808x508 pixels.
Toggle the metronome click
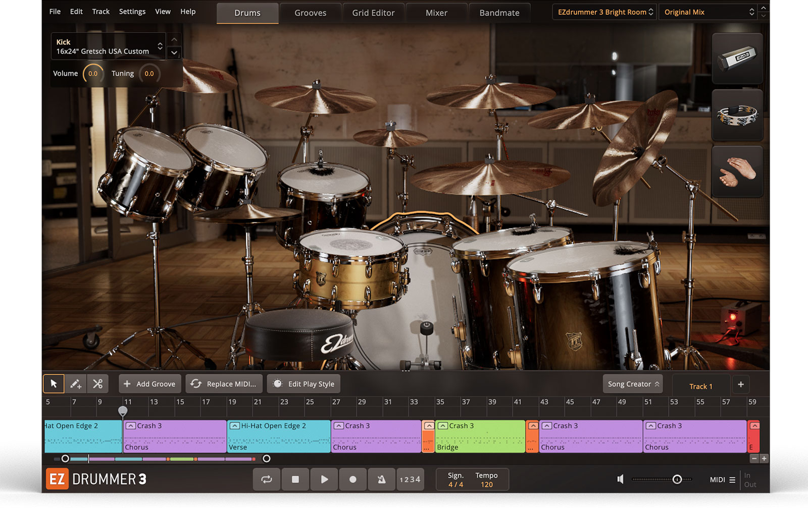[x=382, y=479]
